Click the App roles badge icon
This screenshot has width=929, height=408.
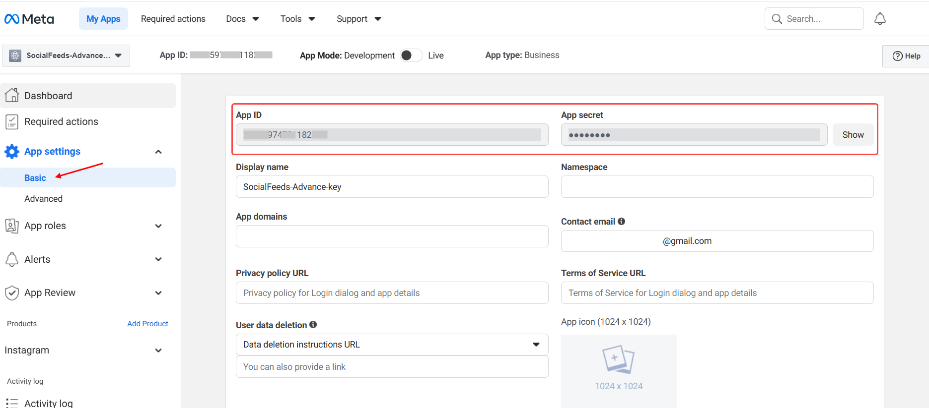point(12,226)
